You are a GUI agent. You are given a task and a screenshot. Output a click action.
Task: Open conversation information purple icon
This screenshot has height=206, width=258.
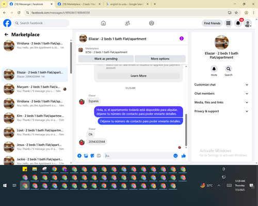click(x=182, y=39)
